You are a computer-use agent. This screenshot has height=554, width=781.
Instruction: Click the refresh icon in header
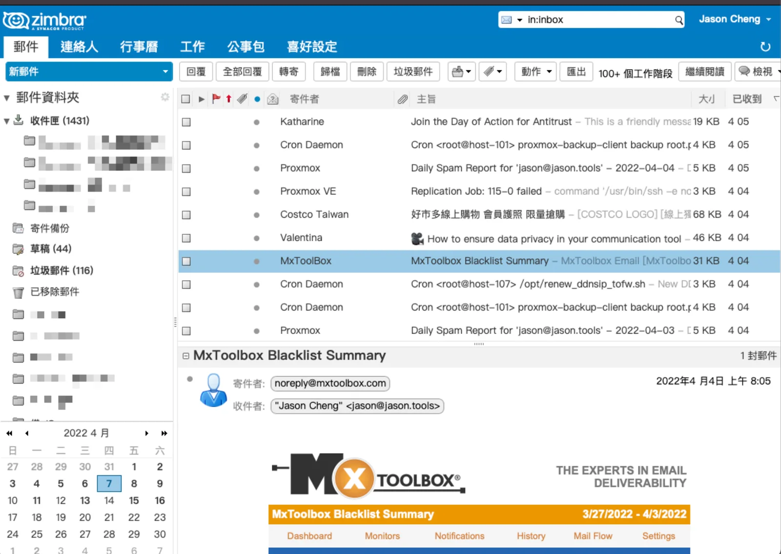tap(765, 47)
